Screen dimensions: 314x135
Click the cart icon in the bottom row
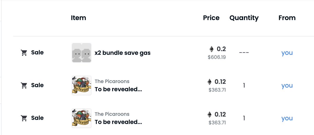click(24, 118)
